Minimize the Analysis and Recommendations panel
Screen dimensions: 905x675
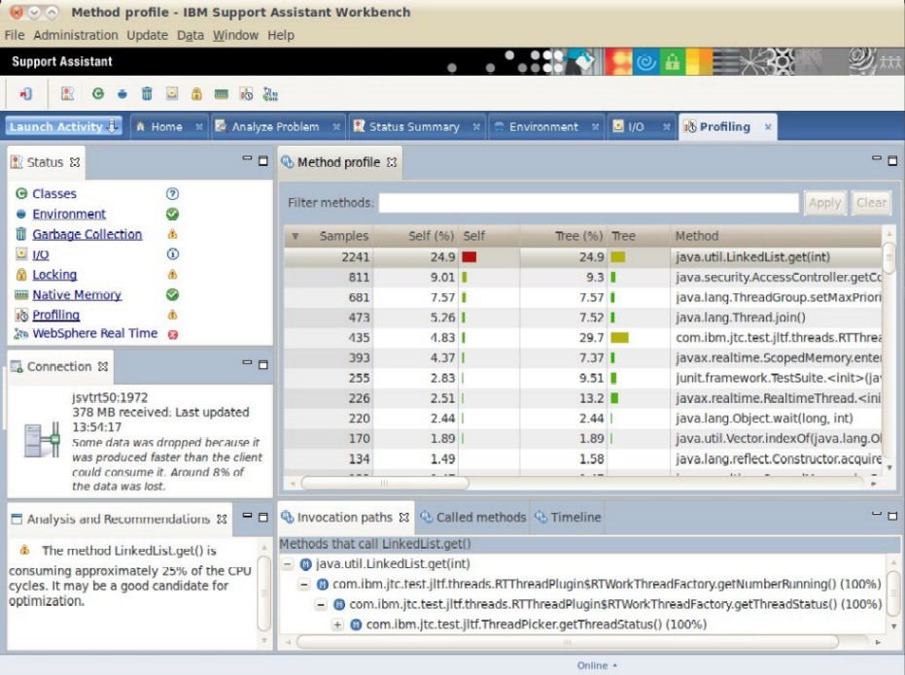[x=247, y=516]
